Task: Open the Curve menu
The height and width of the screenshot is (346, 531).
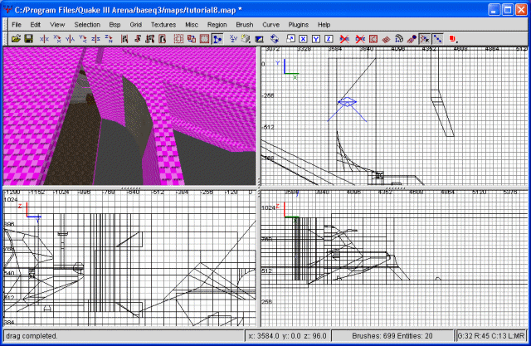Action: click(x=271, y=25)
